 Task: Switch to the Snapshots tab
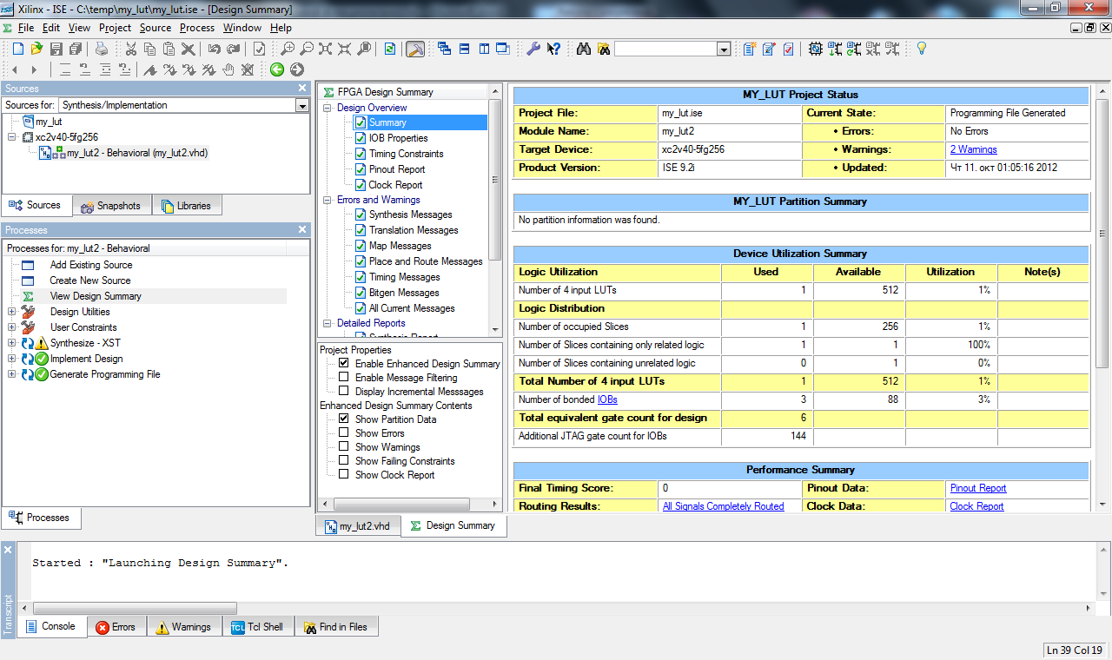111,206
